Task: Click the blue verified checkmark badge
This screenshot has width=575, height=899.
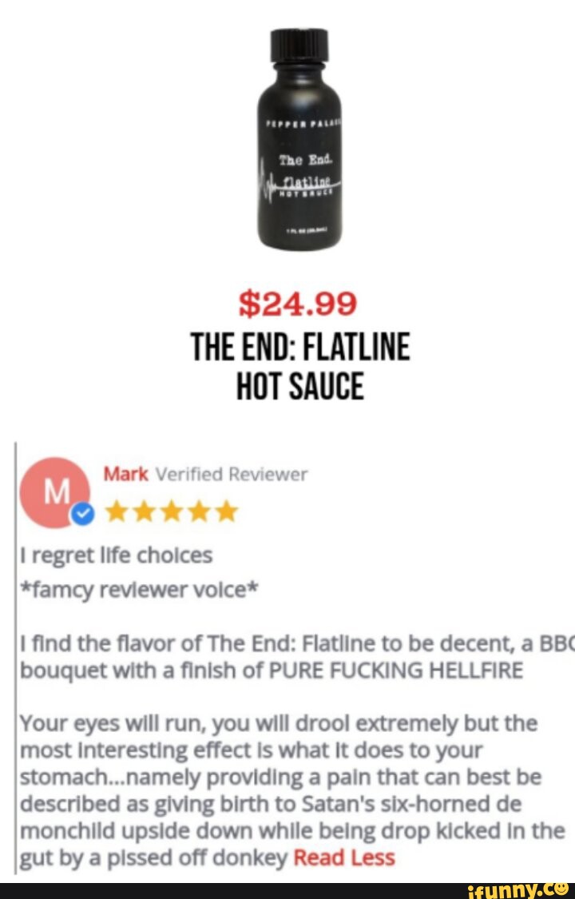Action: click(x=82, y=515)
